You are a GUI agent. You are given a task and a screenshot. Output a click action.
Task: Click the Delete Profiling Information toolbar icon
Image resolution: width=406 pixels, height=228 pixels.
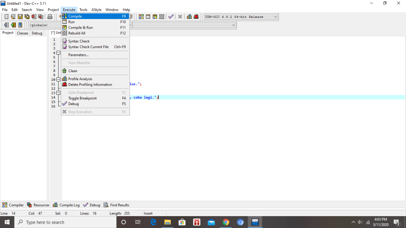tap(196, 17)
